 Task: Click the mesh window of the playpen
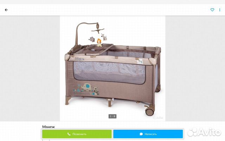coord(109,73)
